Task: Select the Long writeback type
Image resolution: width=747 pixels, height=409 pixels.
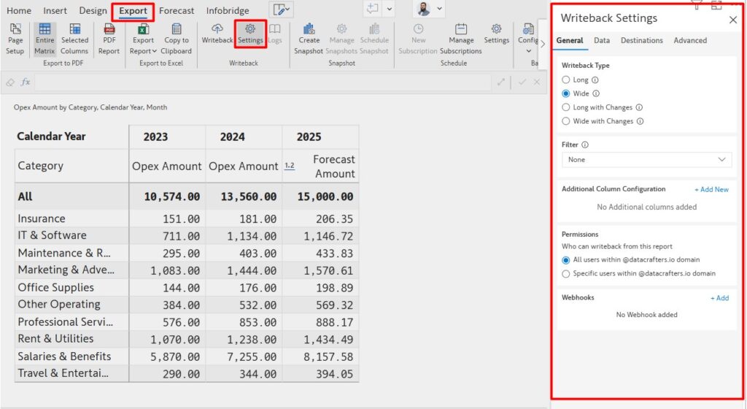Action: (x=566, y=80)
